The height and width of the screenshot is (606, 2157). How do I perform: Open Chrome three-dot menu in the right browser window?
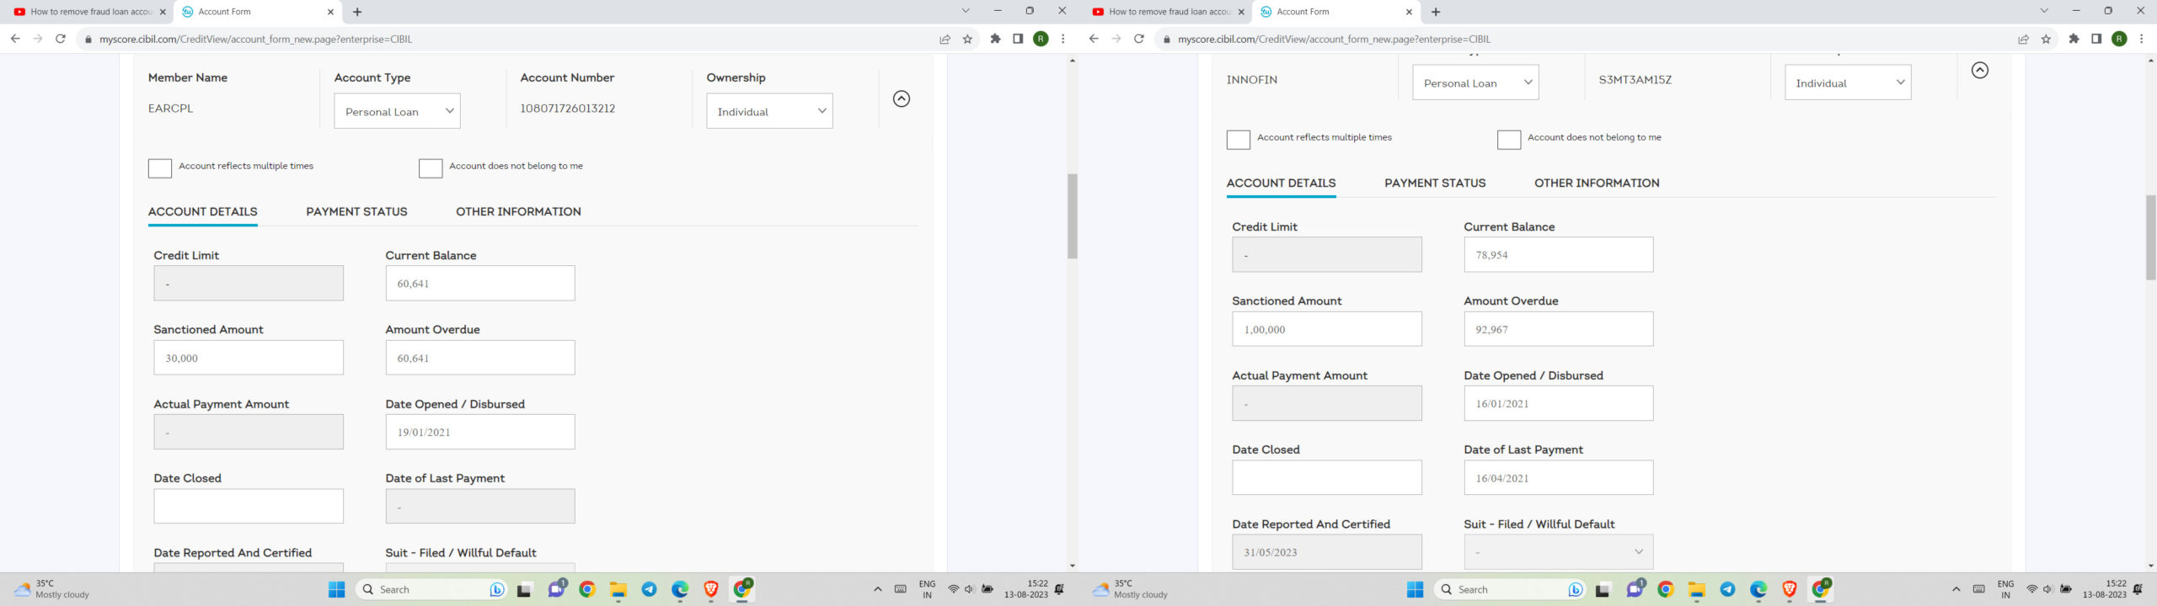pyautogui.click(x=2141, y=40)
